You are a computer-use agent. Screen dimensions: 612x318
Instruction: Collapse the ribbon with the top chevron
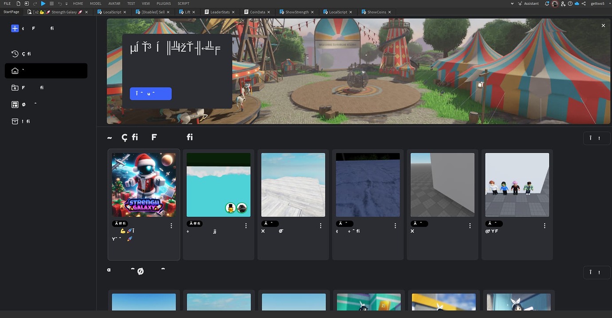point(513,4)
